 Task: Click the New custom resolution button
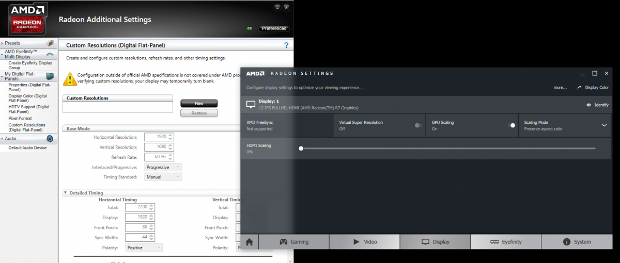pyautogui.click(x=199, y=104)
